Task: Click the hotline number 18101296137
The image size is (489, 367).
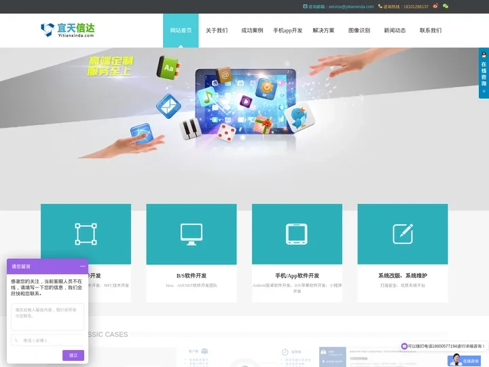Action: [416, 7]
